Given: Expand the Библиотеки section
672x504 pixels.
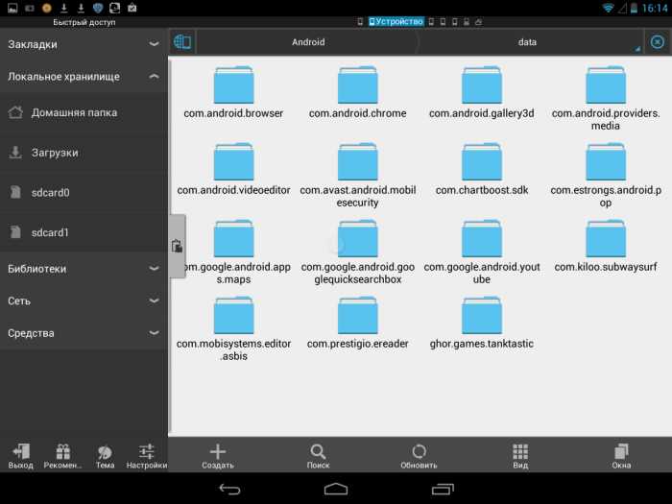Looking at the screenshot, I should pos(84,269).
